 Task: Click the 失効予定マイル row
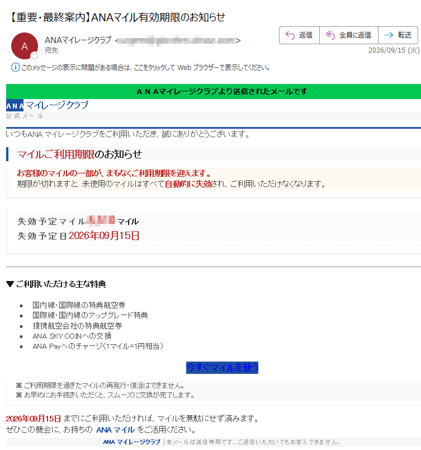(x=78, y=221)
